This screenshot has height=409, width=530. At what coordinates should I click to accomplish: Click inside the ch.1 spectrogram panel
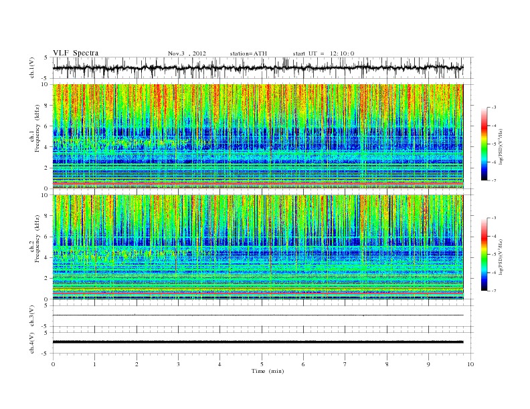[x=258, y=136]
